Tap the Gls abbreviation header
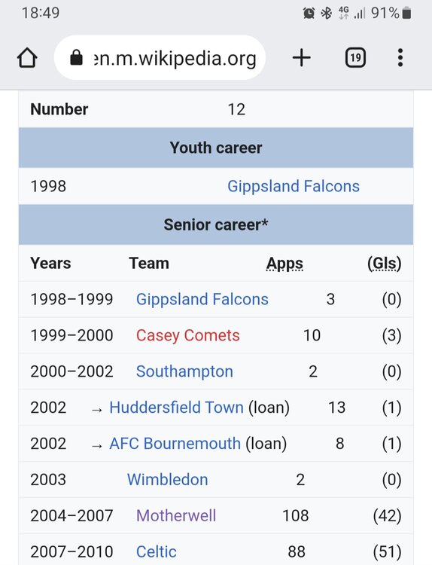The height and width of the screenshot is (565, 432). (x=384, y=264)
